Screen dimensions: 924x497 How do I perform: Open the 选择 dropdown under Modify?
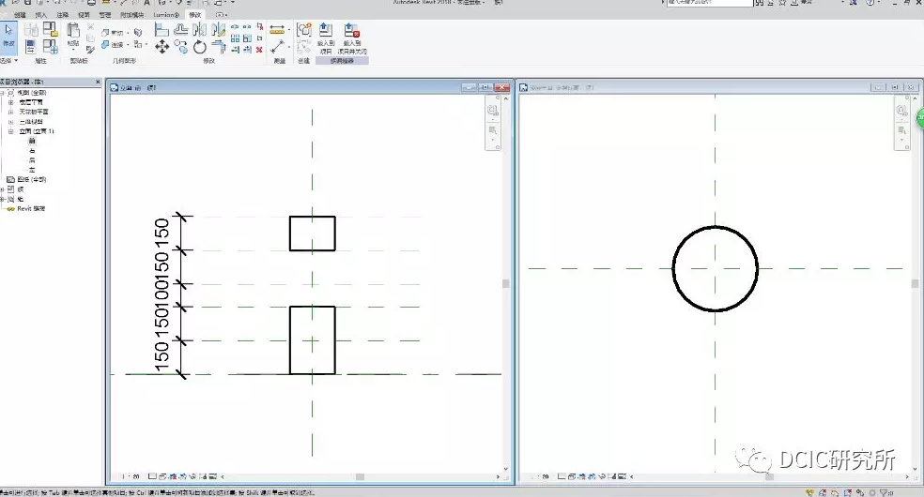point(9,61)
